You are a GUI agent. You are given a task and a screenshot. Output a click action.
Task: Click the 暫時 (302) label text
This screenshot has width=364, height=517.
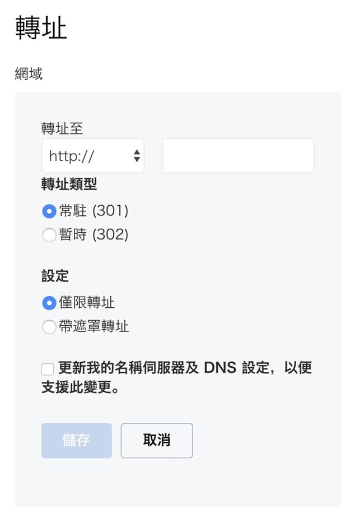tap(94, 234)
